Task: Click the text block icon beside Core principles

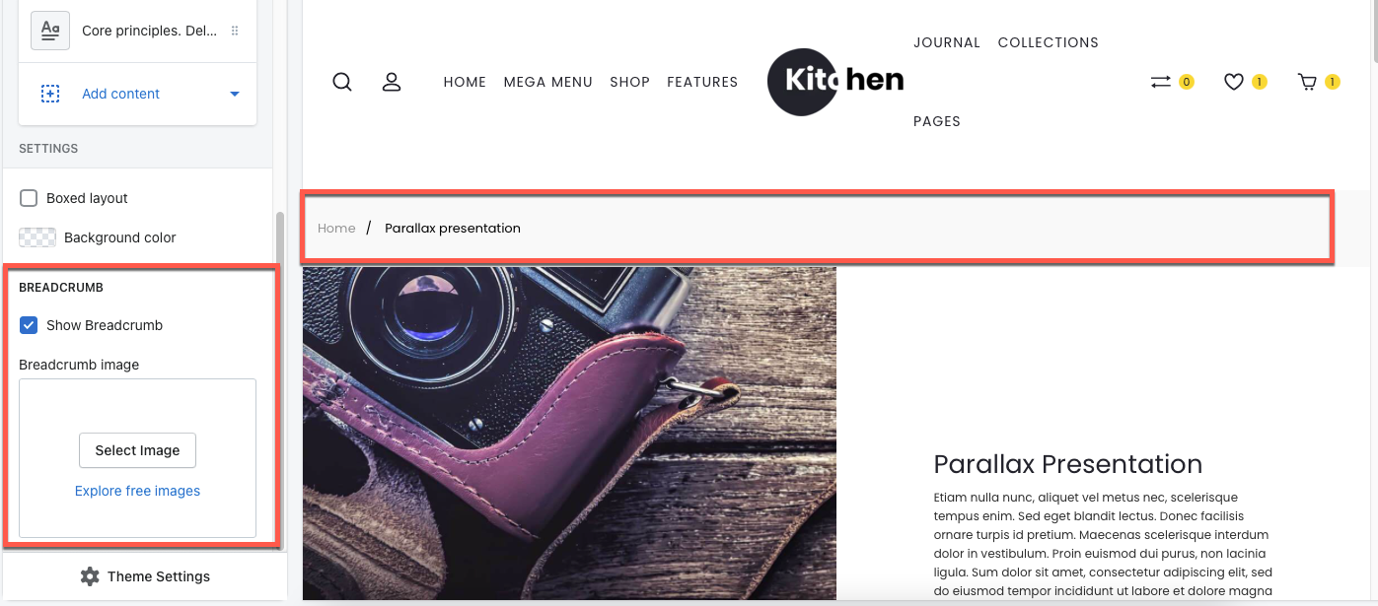Action: click(50, 31)
